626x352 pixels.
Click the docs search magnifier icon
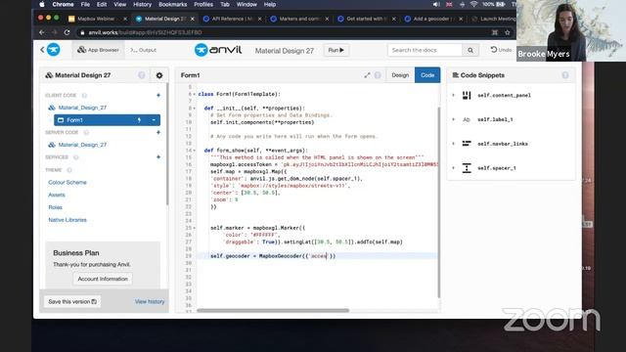click(x=470, y=50)
